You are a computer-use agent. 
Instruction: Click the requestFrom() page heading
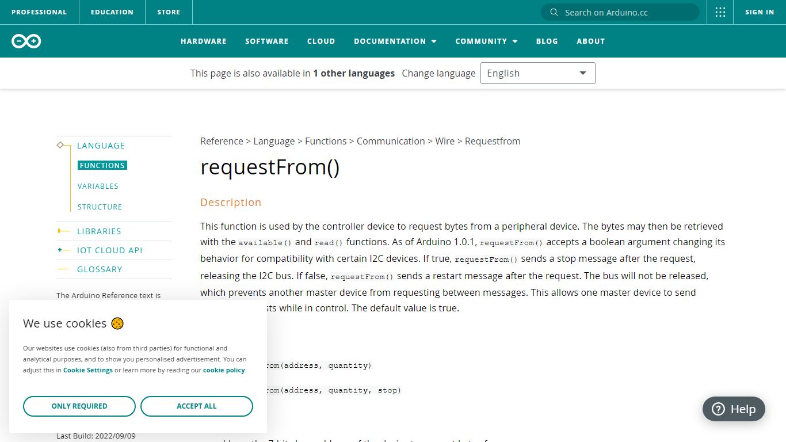[x=270, y=167]
